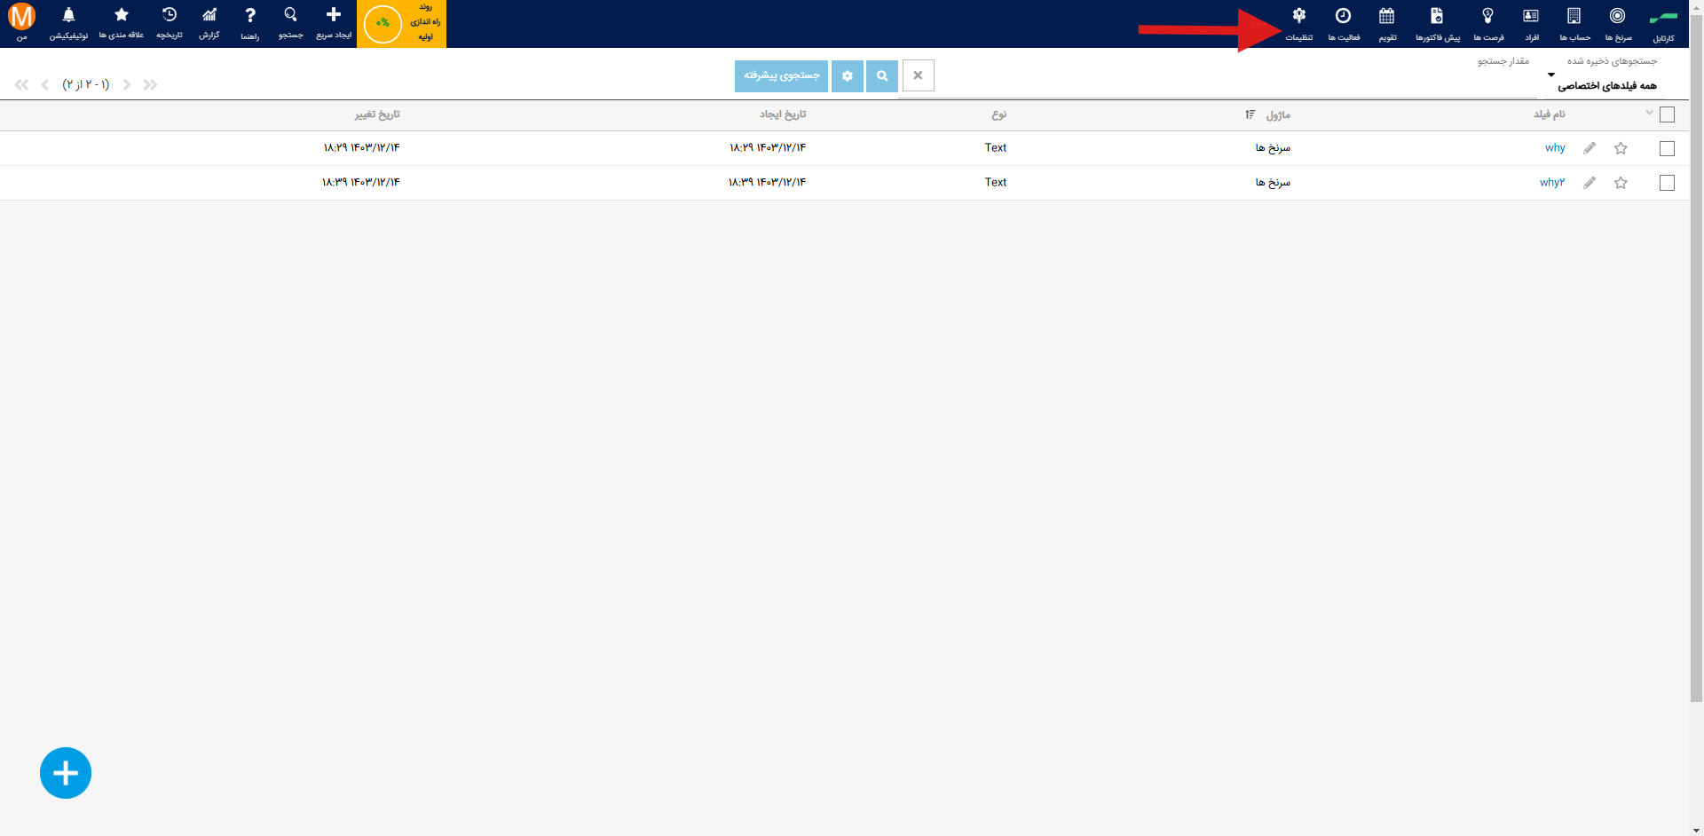Open Activities (فعالیت ها) clock icon
The height and width of the screenshot is (836, 1704).
point(1344,24)
